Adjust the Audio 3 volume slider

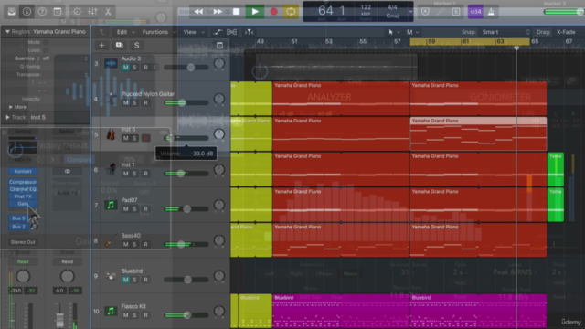186,68
